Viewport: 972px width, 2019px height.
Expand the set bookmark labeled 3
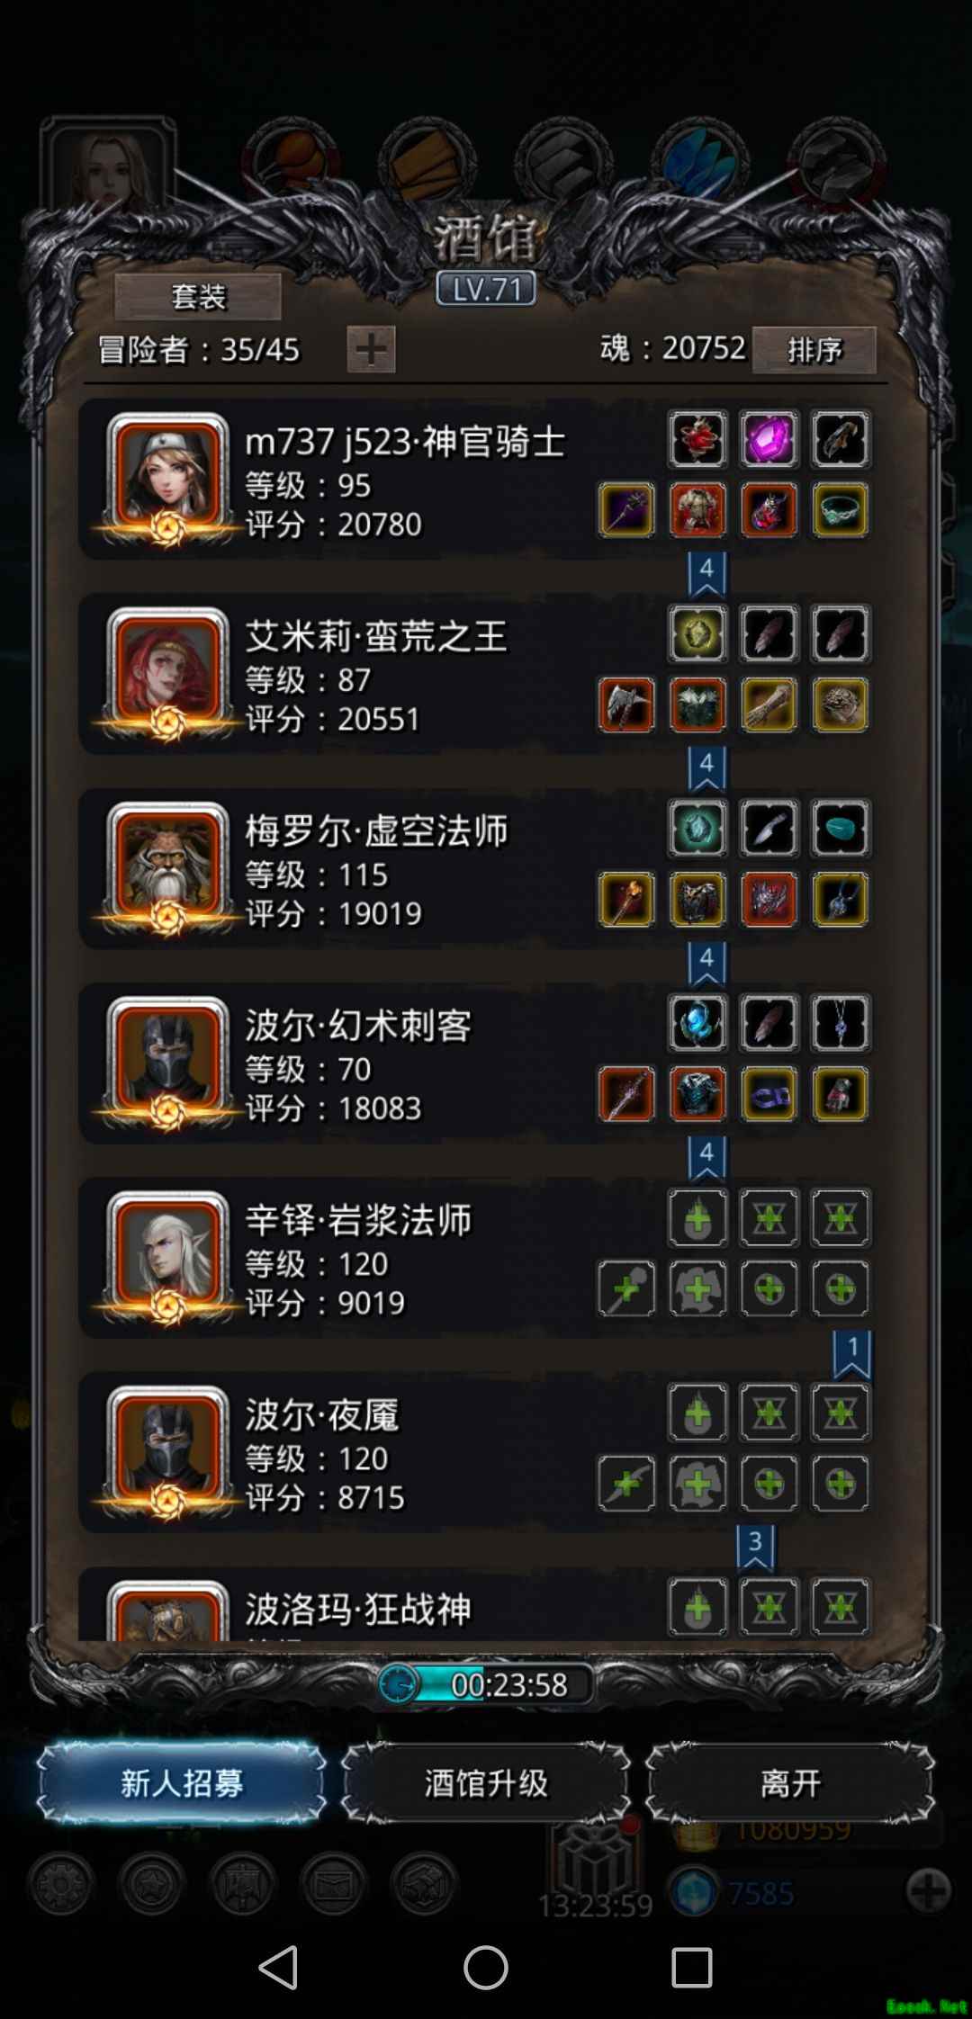coord(755,1548)
